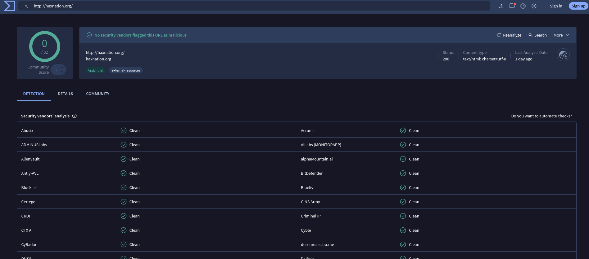Click the desenmascara.me vendor name

pyautogui.click(x=317, y=244)
